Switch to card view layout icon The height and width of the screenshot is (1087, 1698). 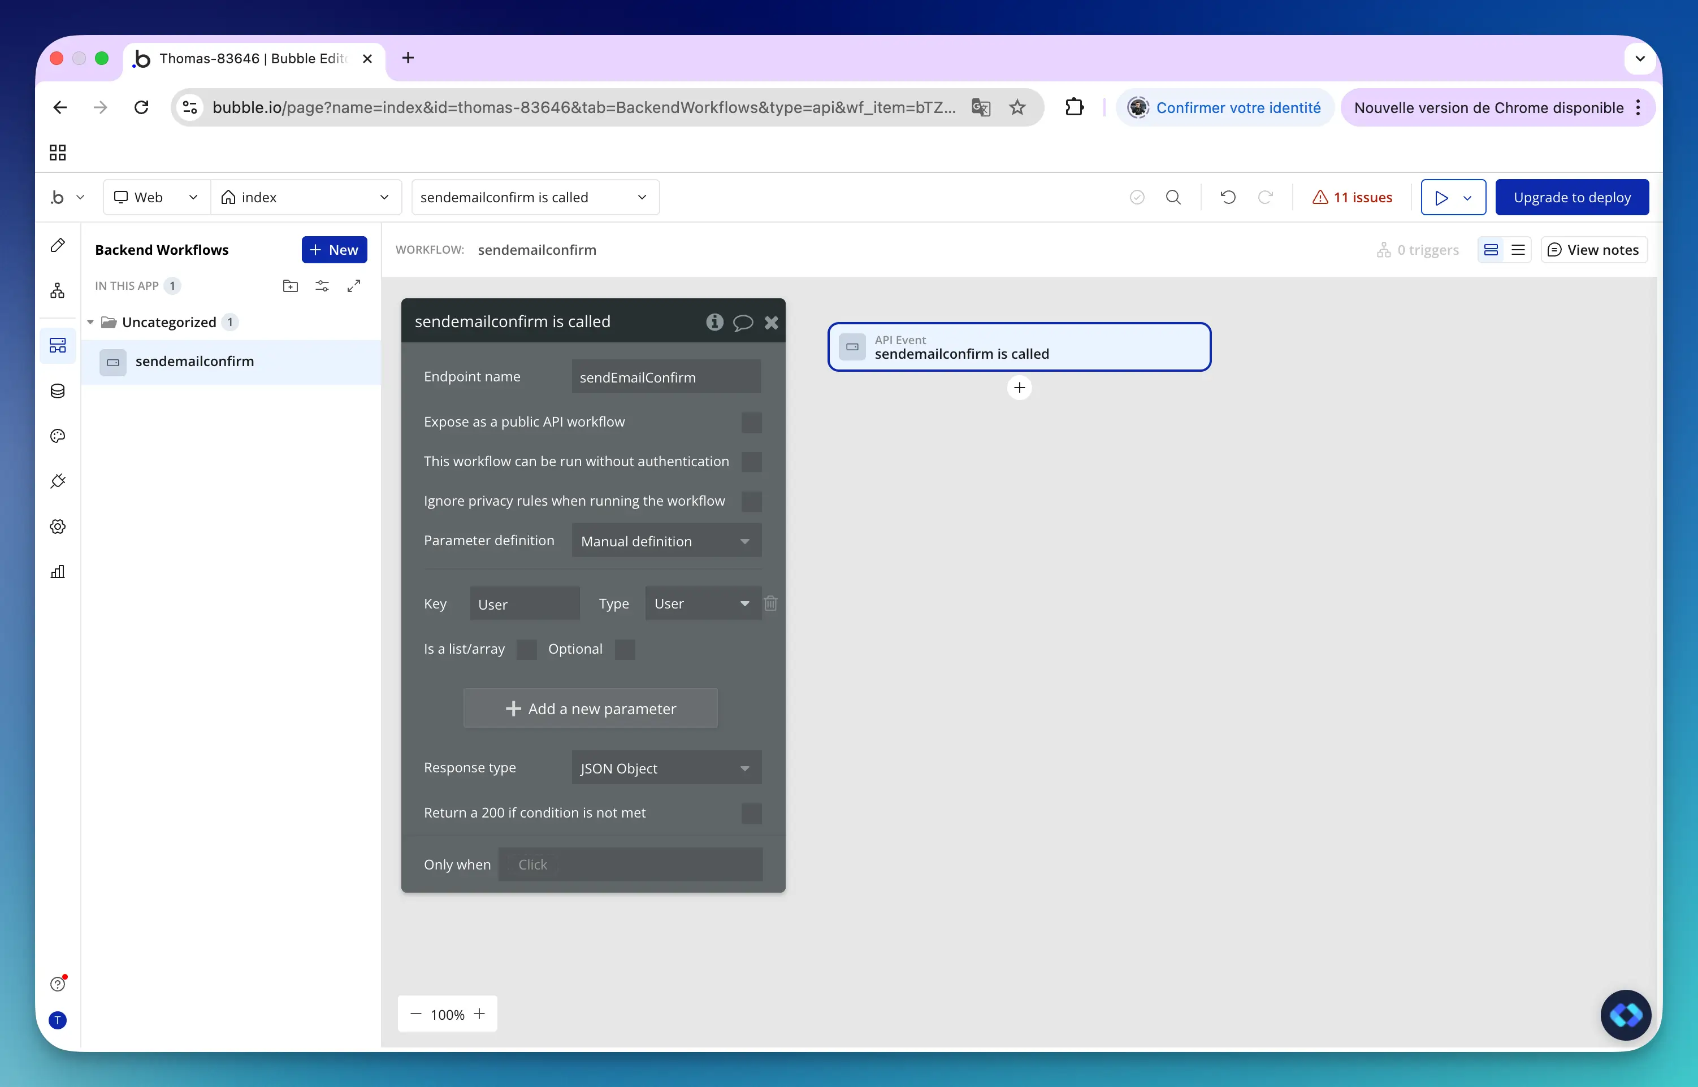pyautogui.click(x=1491, y=250)
